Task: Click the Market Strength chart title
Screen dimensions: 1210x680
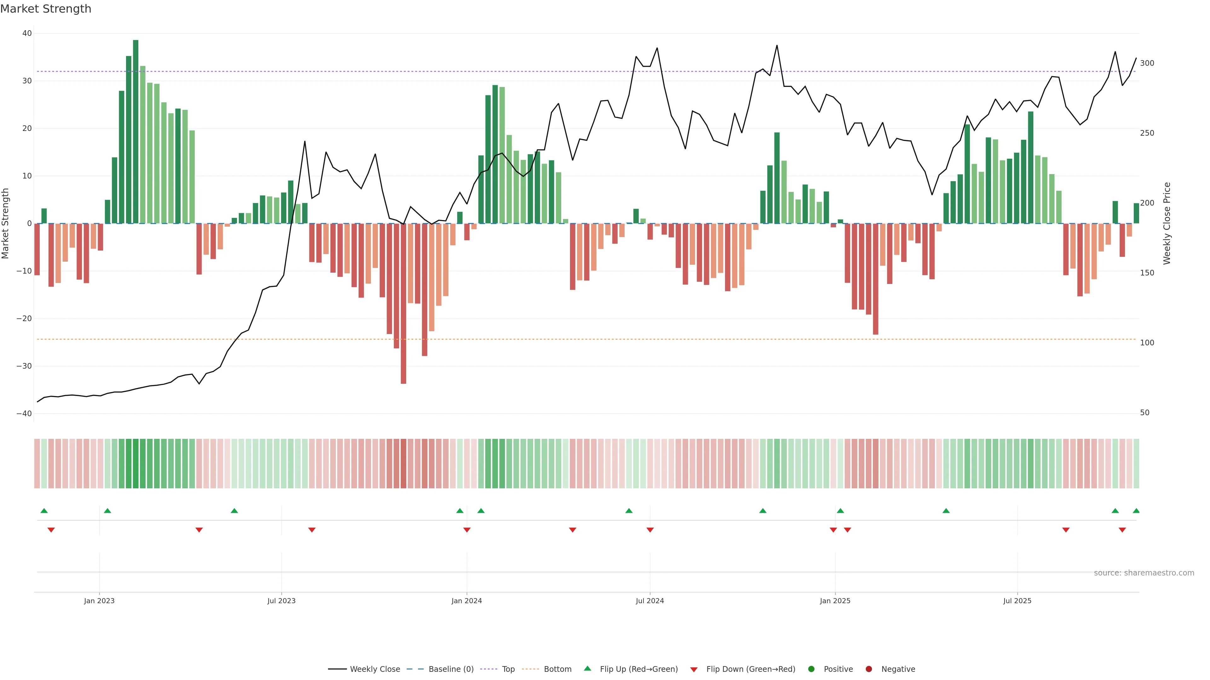Action: 46,9
